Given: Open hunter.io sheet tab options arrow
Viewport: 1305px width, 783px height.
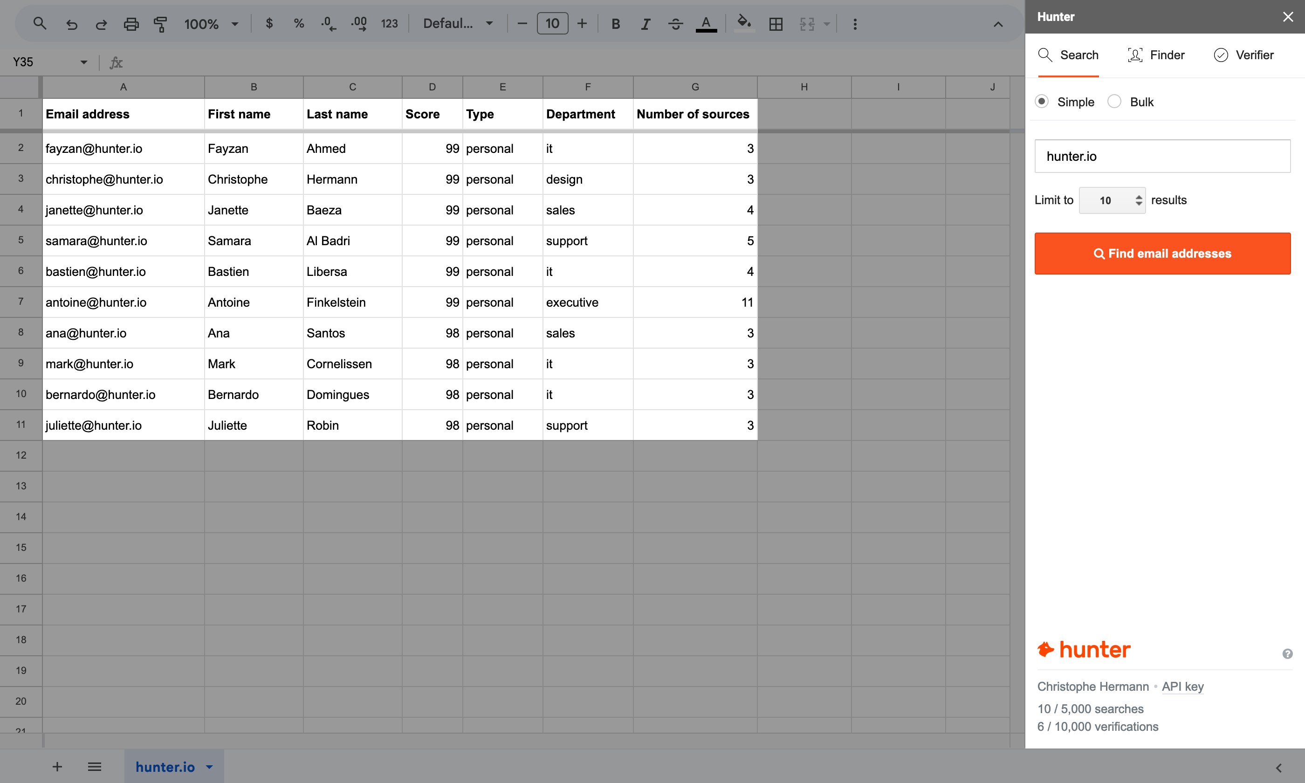Looking at the screenshot, I should click(x=209, y=767).
